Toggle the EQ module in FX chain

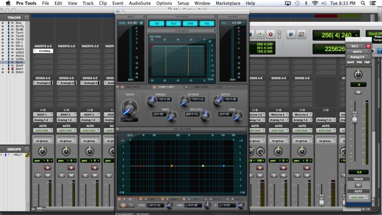click(x=157, y=23)
